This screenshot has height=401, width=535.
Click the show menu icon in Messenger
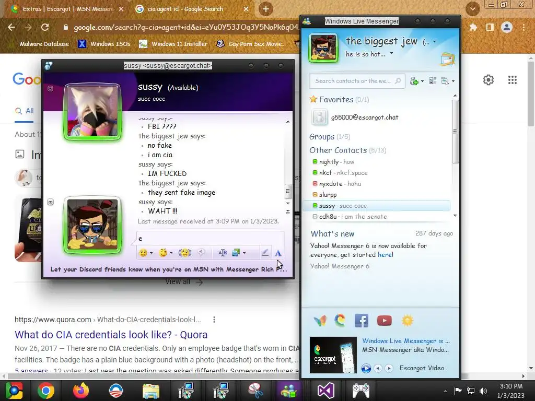point(445,81)
